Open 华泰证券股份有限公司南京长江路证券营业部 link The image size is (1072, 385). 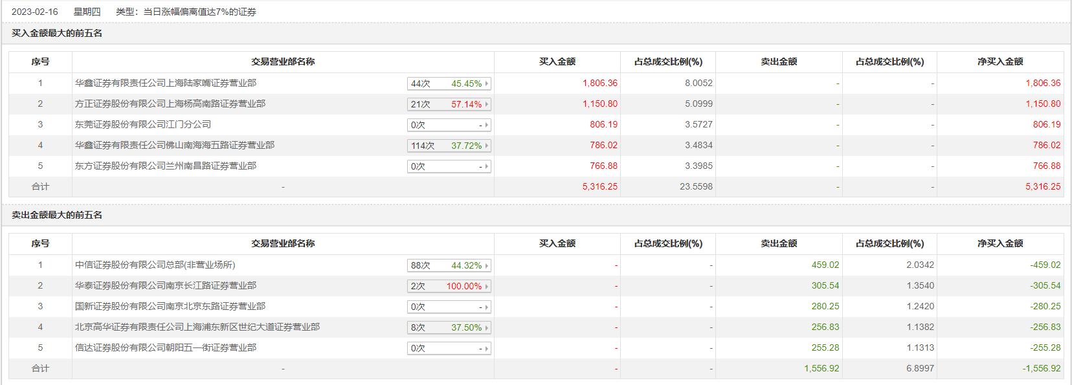[166, 285]
